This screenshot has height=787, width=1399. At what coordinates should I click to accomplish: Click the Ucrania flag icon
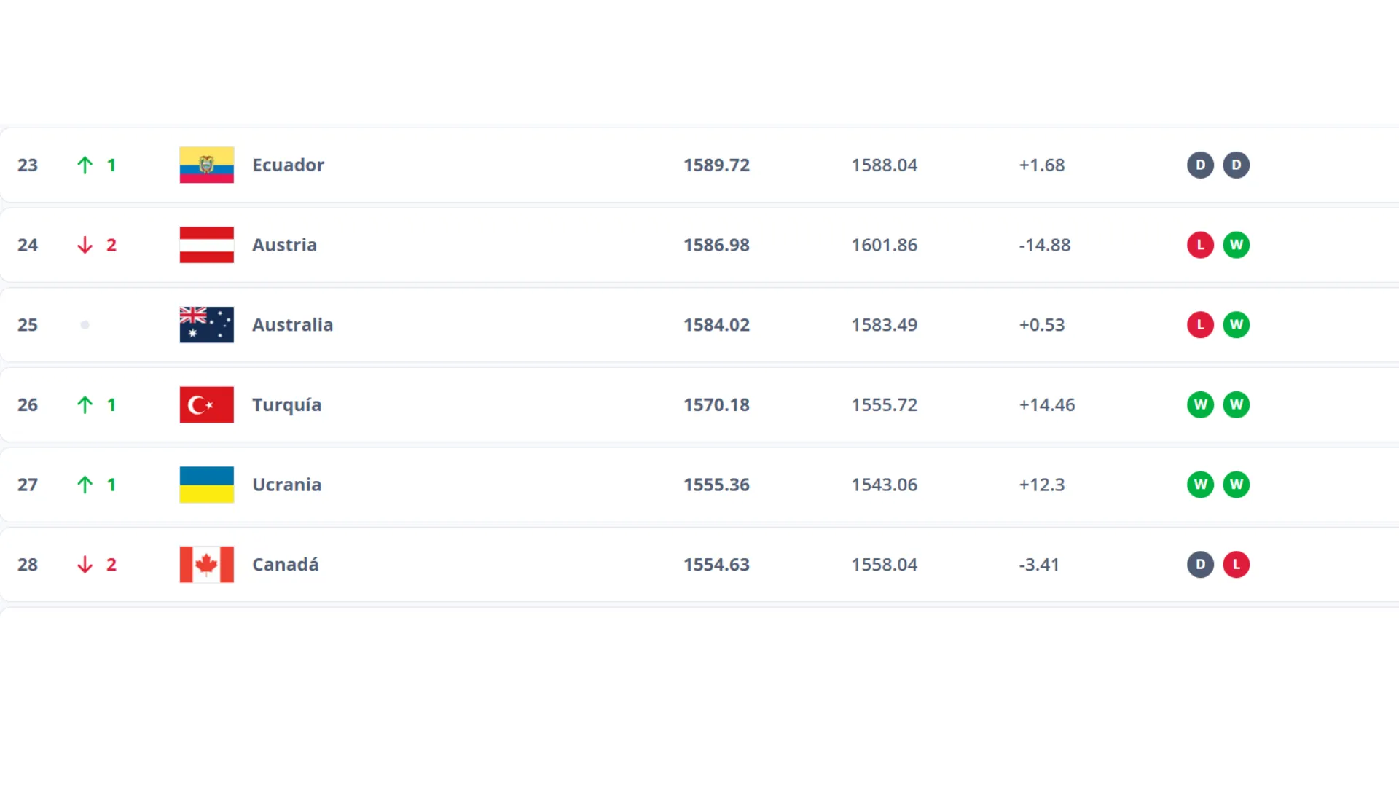[x=206, y=485]
